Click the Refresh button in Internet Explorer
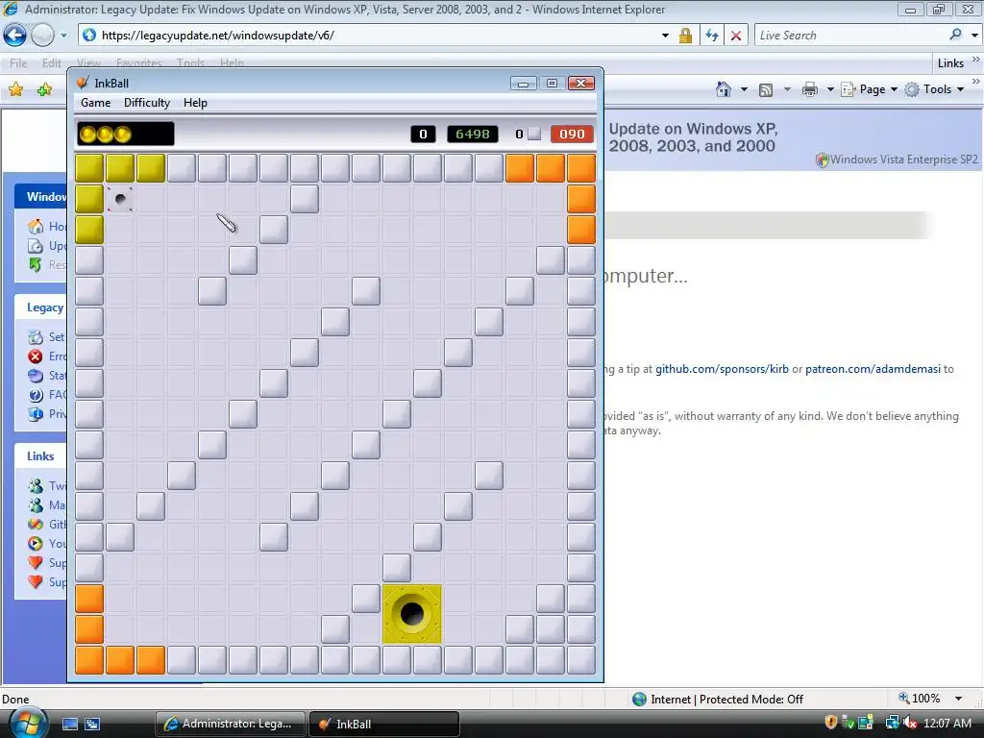984x738 pixels. [712, 36]
